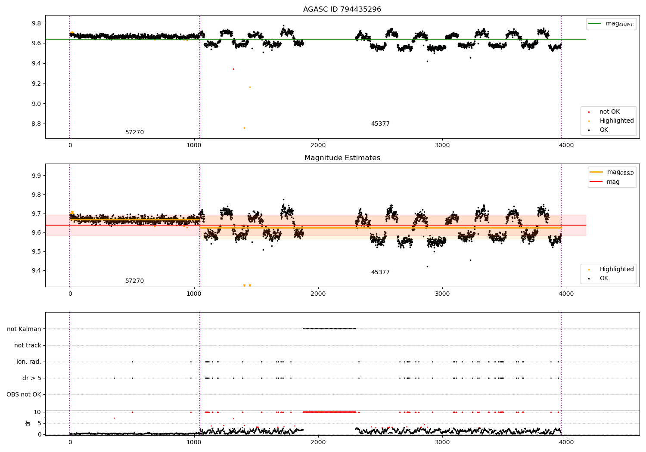The image size is (646, 452).
Task: Click the 57270 label in middle plot
Action: 134,281
